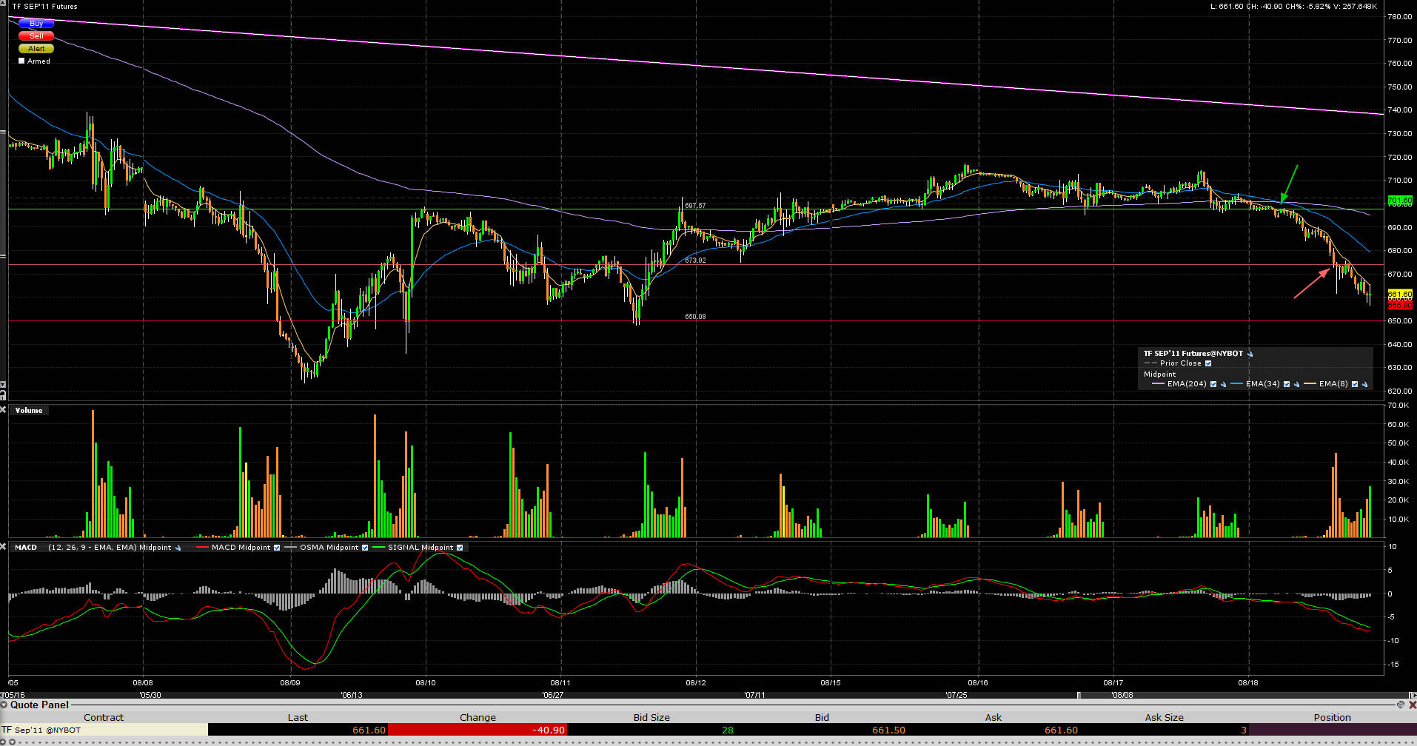Click the Quote Panel link icon
Viewport: 1417px width, 746px height.
(1400, 705)
